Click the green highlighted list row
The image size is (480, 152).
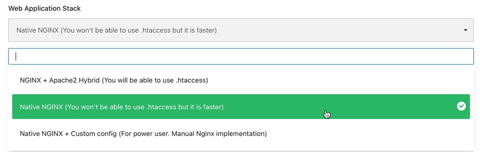[x=241, y=107]
